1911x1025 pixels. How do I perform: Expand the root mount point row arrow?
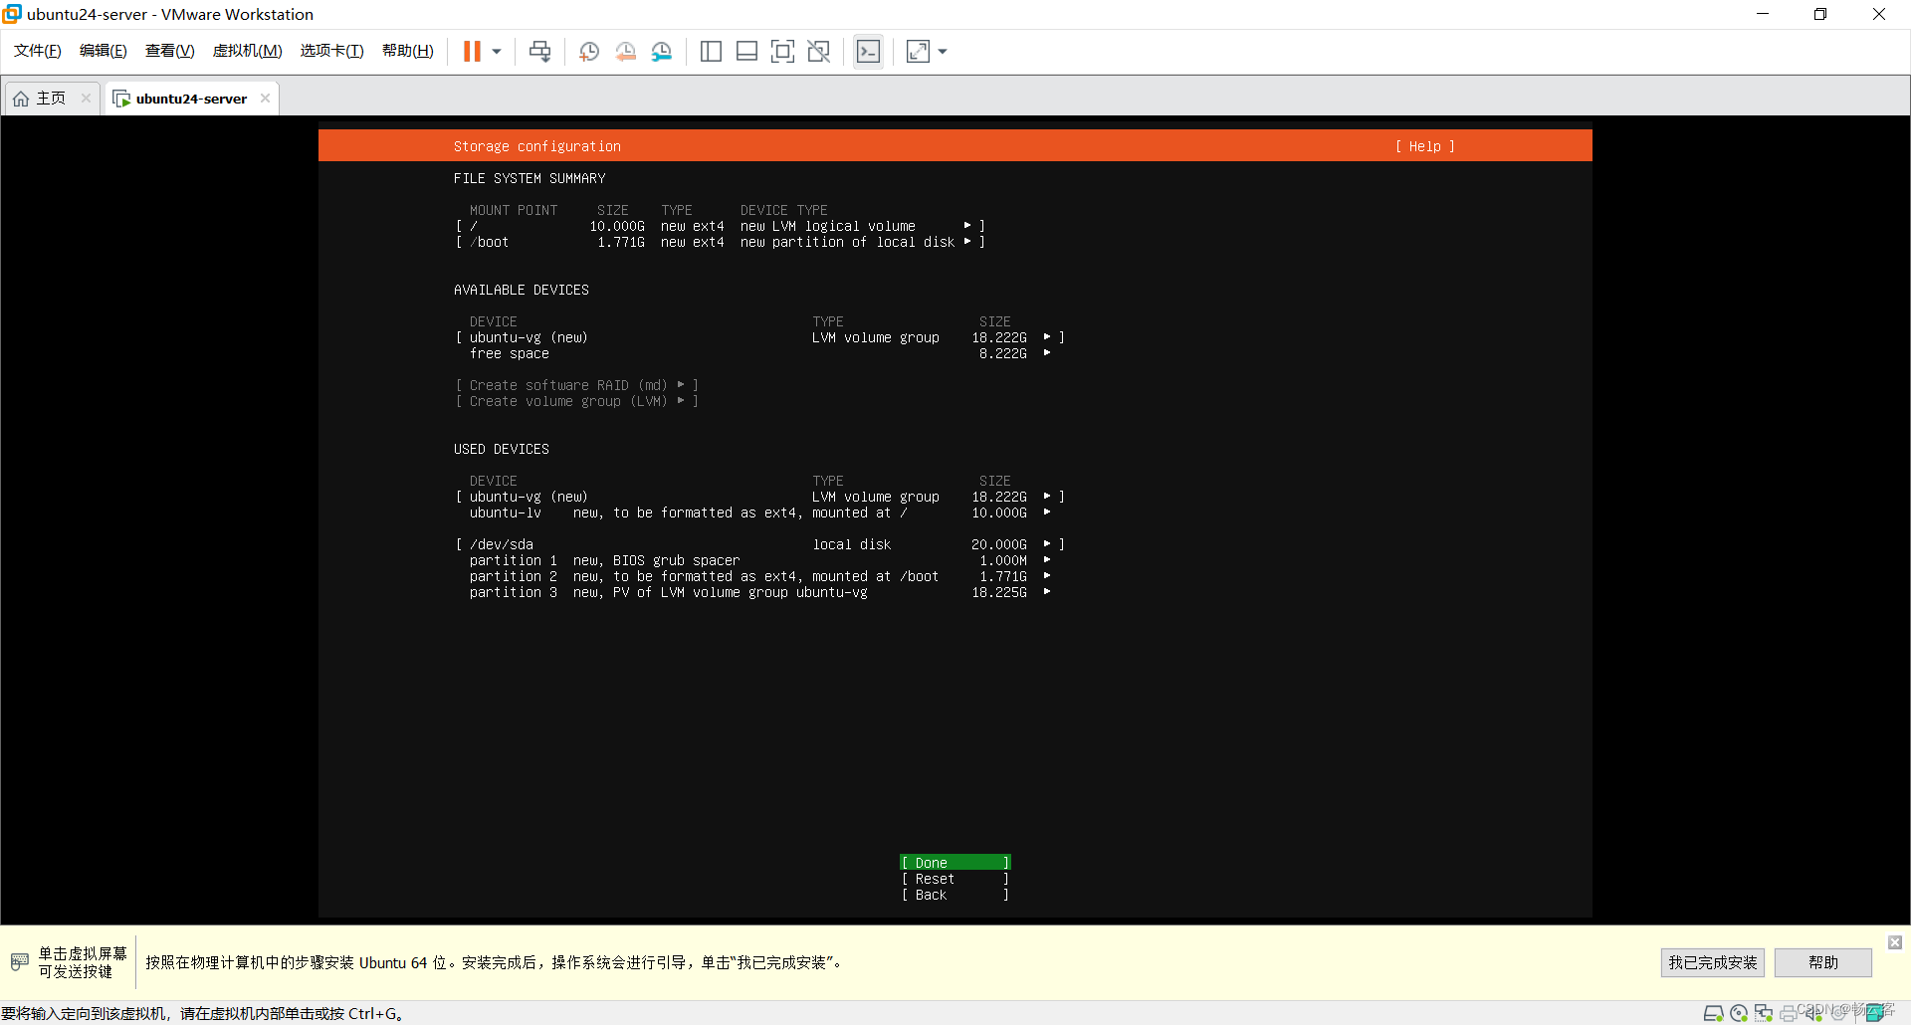[967, 226]
